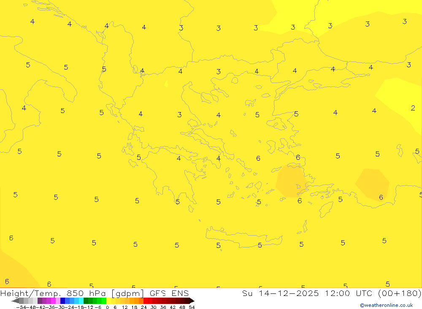The image size is (422, 309).
Task: Click the legend value '-54'
Action: coord(21,307)
